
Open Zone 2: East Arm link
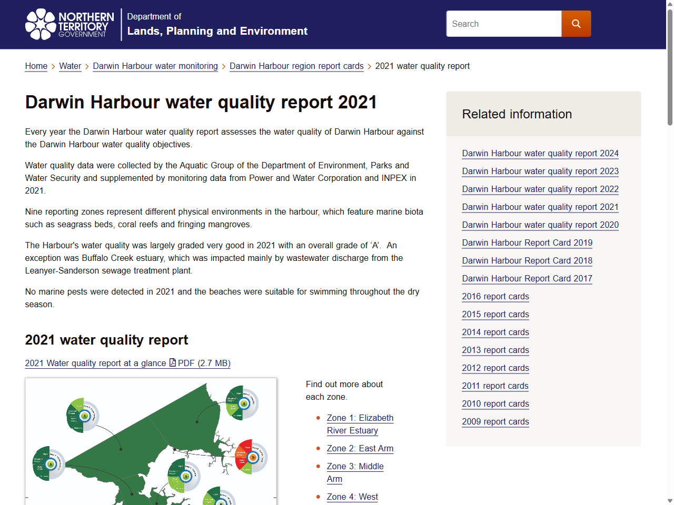pos(360,449)
